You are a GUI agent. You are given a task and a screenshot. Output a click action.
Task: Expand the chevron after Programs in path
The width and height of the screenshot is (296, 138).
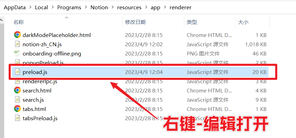pos(86,8)
